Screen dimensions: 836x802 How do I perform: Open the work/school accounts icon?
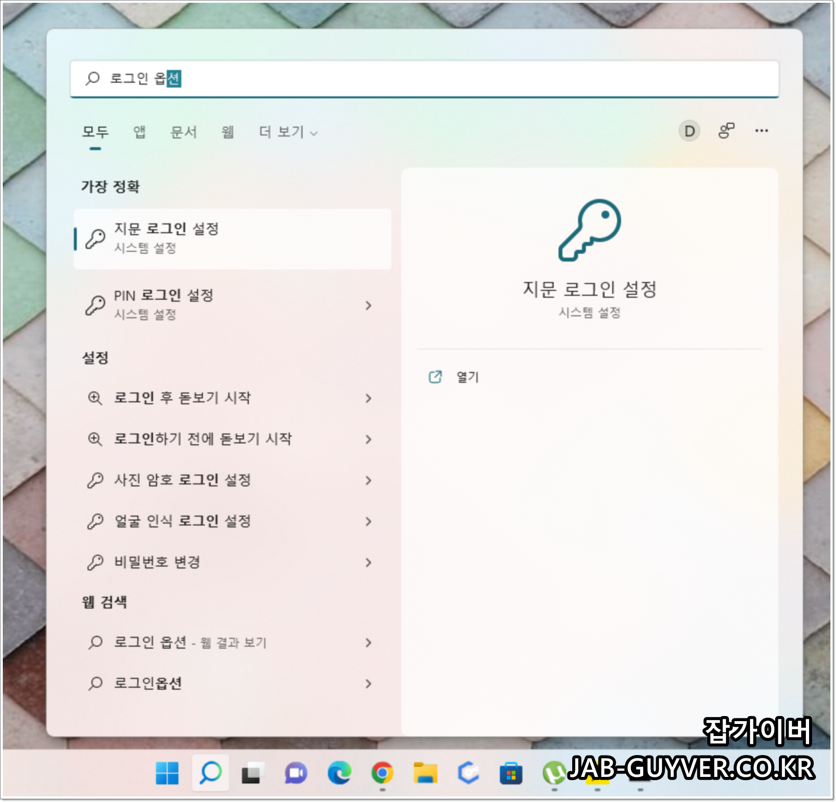(x=726, y=131)
